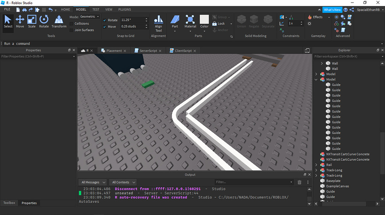The width and height of the screenshot is (385, 215).
Task: Open the All Contexts dropdown
Action: coord(123,182)
